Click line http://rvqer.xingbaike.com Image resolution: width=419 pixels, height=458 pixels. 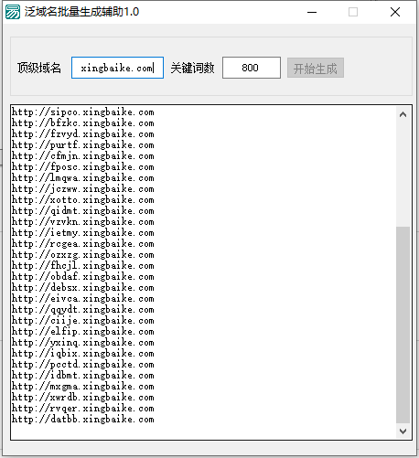click(83, 409)
